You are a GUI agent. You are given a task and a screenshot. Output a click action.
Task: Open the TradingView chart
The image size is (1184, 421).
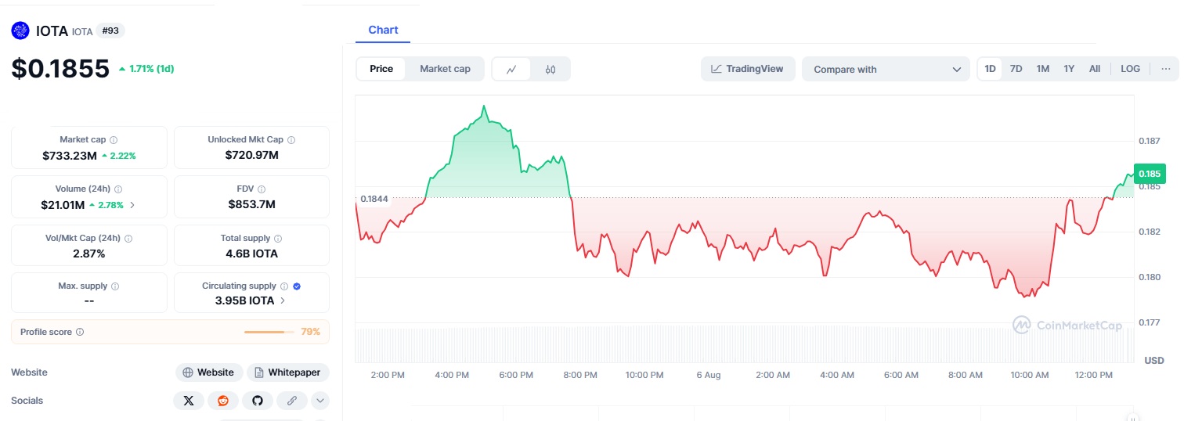click(748, 69)
